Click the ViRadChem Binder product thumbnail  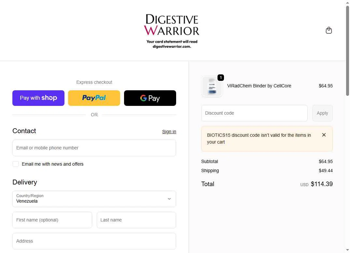click(212, 87)
